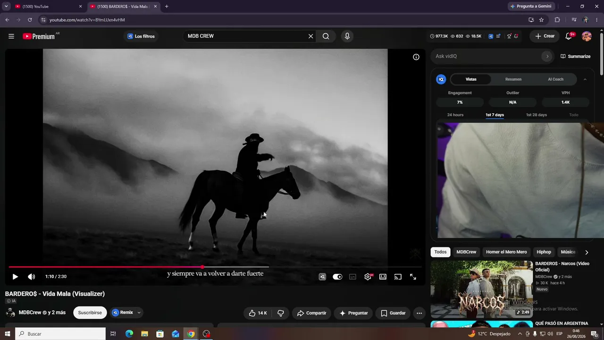This screenshot has height=340, width=604.
Task: Select the 24 hours period
Action: click(455, 115)
